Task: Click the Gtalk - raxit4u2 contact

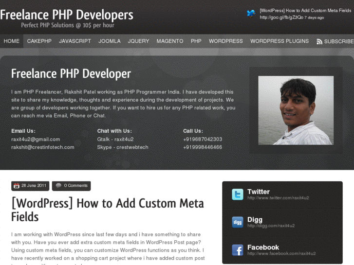Action: click(x=115, y=140)
